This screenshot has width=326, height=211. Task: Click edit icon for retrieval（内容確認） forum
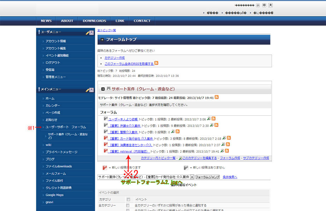tap(222, 151)
